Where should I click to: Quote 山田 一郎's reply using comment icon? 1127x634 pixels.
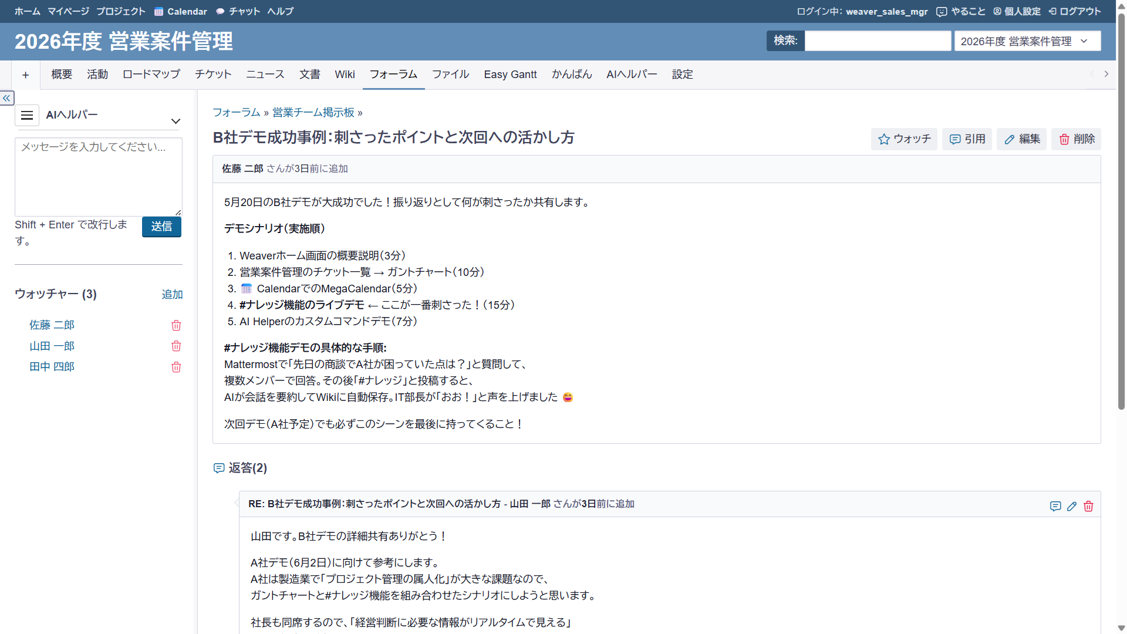[1055, 506]
